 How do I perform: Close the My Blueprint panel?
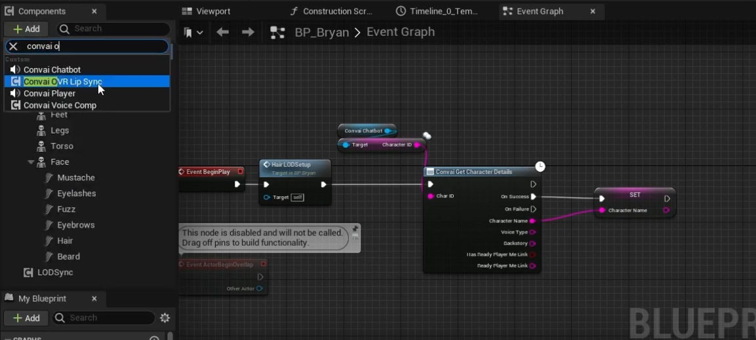point(94,299)
